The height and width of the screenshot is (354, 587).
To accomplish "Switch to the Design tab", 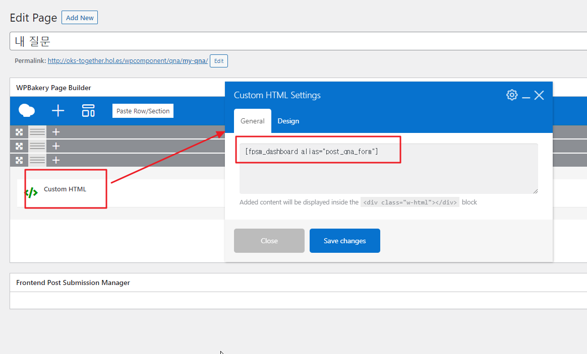I will [288, 121].
